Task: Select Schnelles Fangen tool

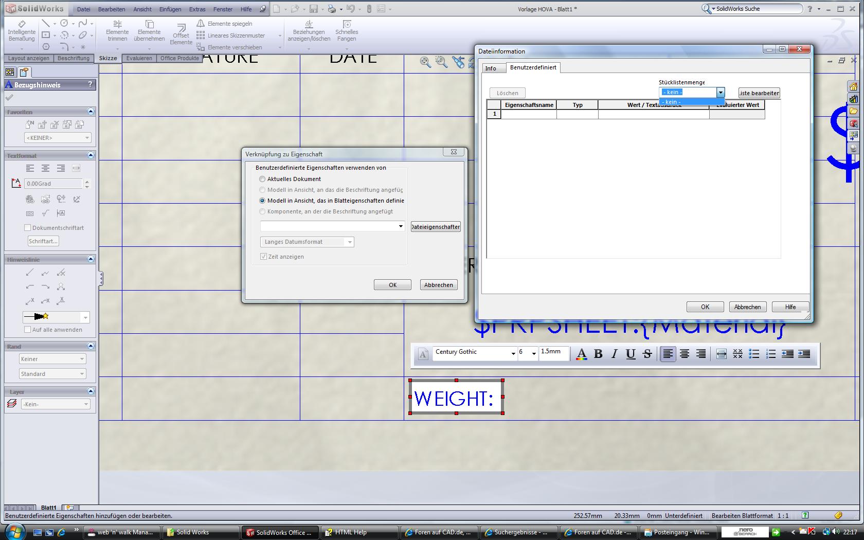Action: point(347,31)
